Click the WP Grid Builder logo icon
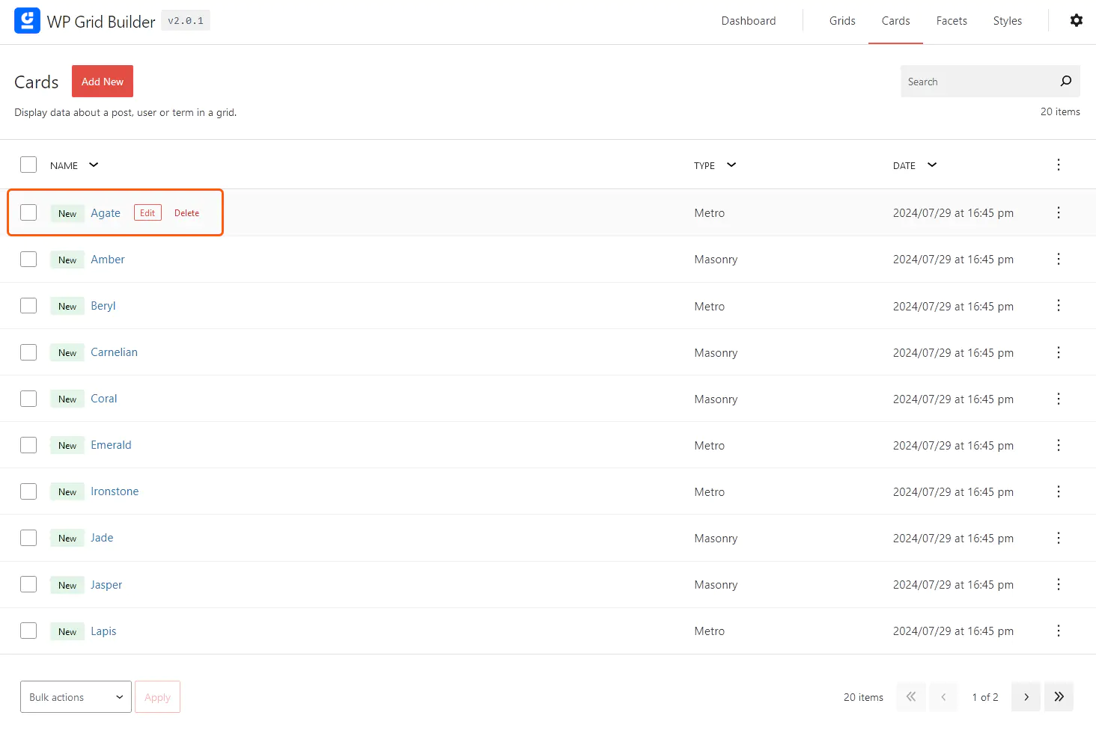1096x742 pixels. click(x=27, y=20)
